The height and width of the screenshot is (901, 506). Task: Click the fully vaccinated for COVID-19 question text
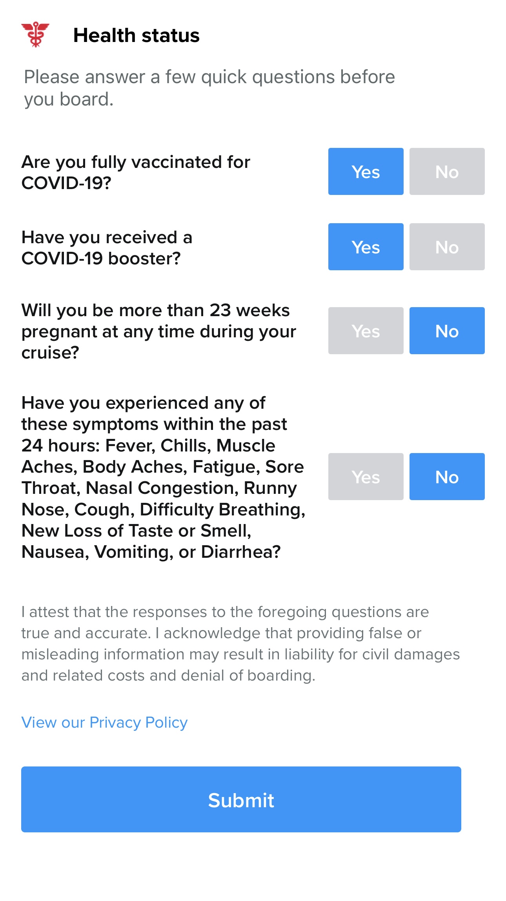[136, 172]
